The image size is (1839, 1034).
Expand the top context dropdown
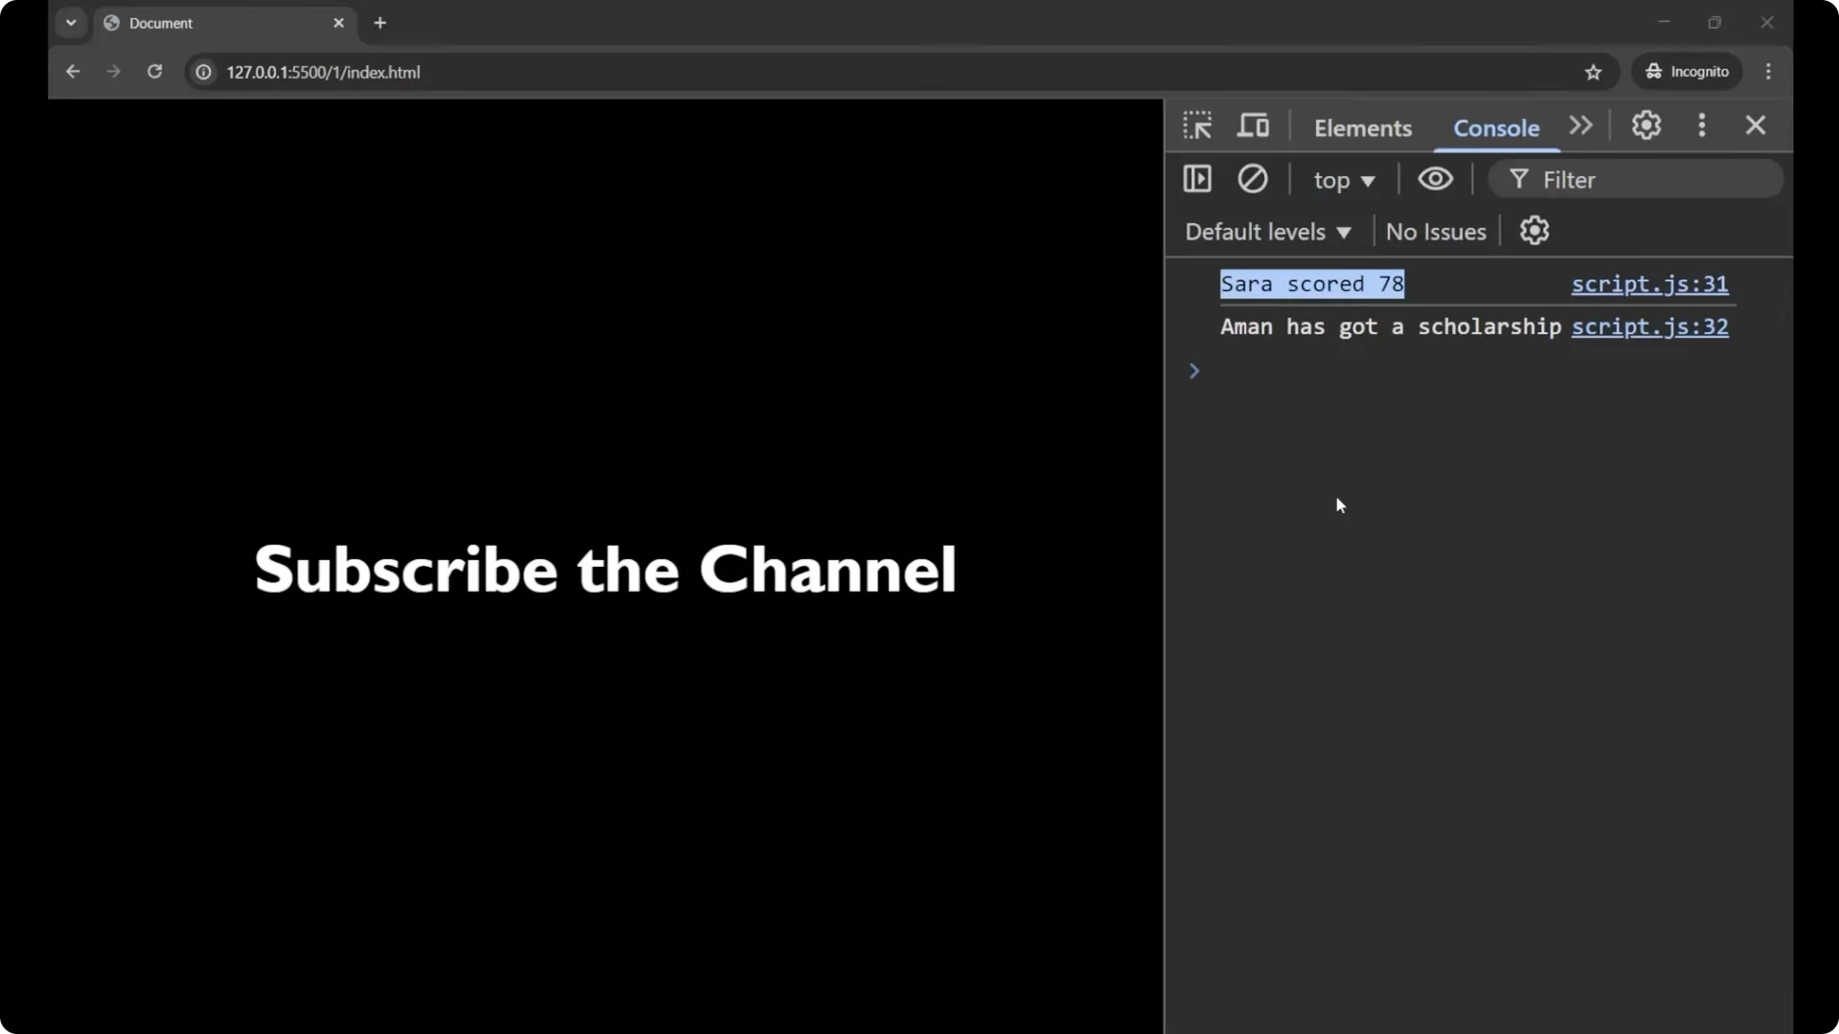coord(1344,180)
